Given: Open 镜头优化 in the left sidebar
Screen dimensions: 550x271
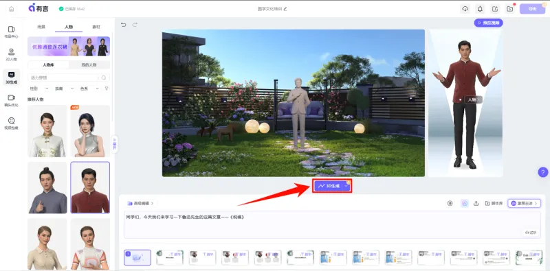Looking at the screenshot, I should click(x=11, y=100).
